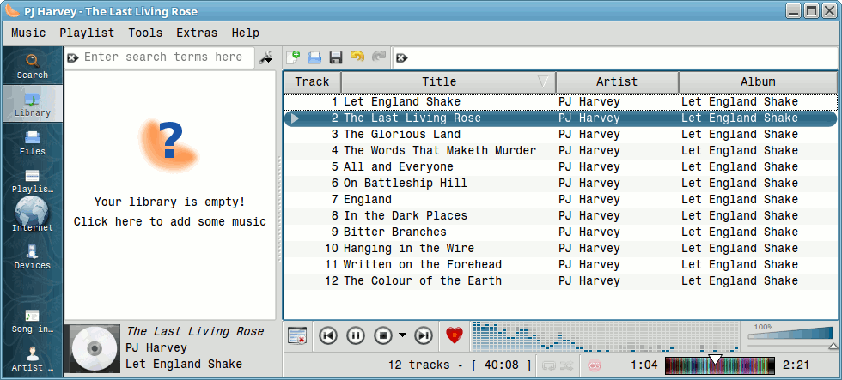Click the moodbar seek slider

click(x=720, y=365)
